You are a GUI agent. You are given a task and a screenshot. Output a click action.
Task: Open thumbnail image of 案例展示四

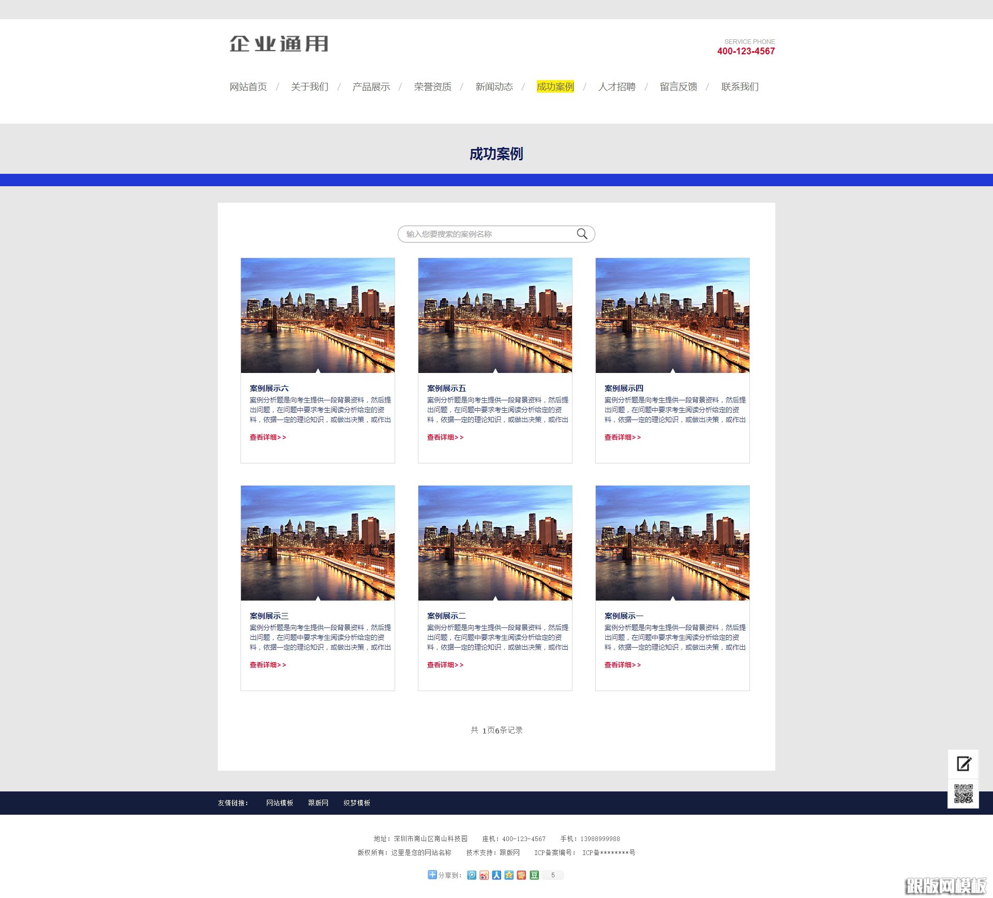click(672, 315)
